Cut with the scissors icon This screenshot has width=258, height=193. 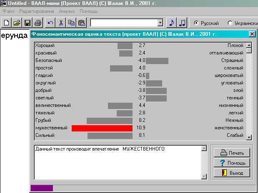click(61, 22)
